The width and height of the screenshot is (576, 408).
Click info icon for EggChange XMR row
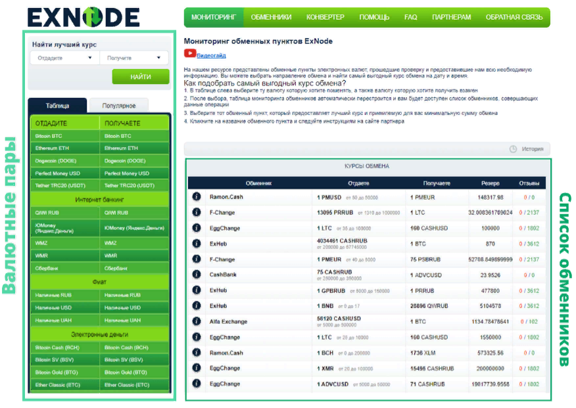196,368
